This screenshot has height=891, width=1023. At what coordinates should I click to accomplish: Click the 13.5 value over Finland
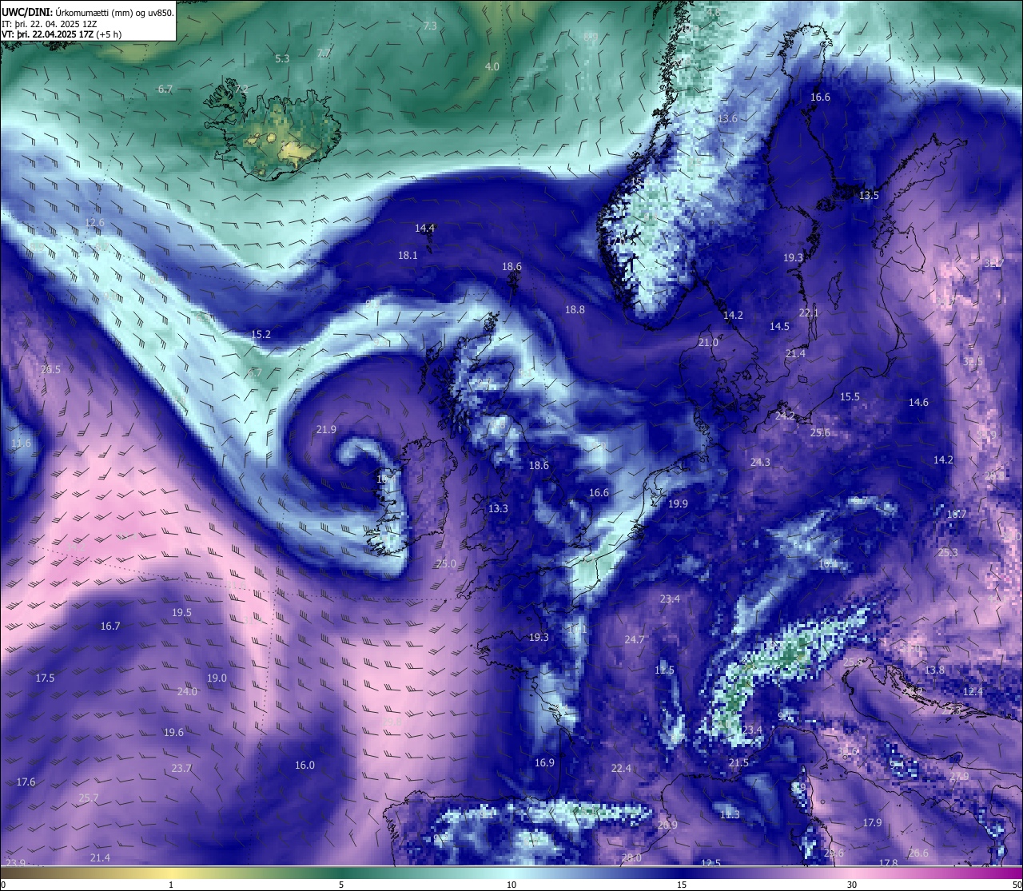869,196
